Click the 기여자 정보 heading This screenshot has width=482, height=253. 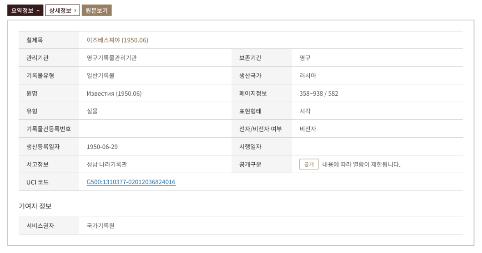click(35, 206)
